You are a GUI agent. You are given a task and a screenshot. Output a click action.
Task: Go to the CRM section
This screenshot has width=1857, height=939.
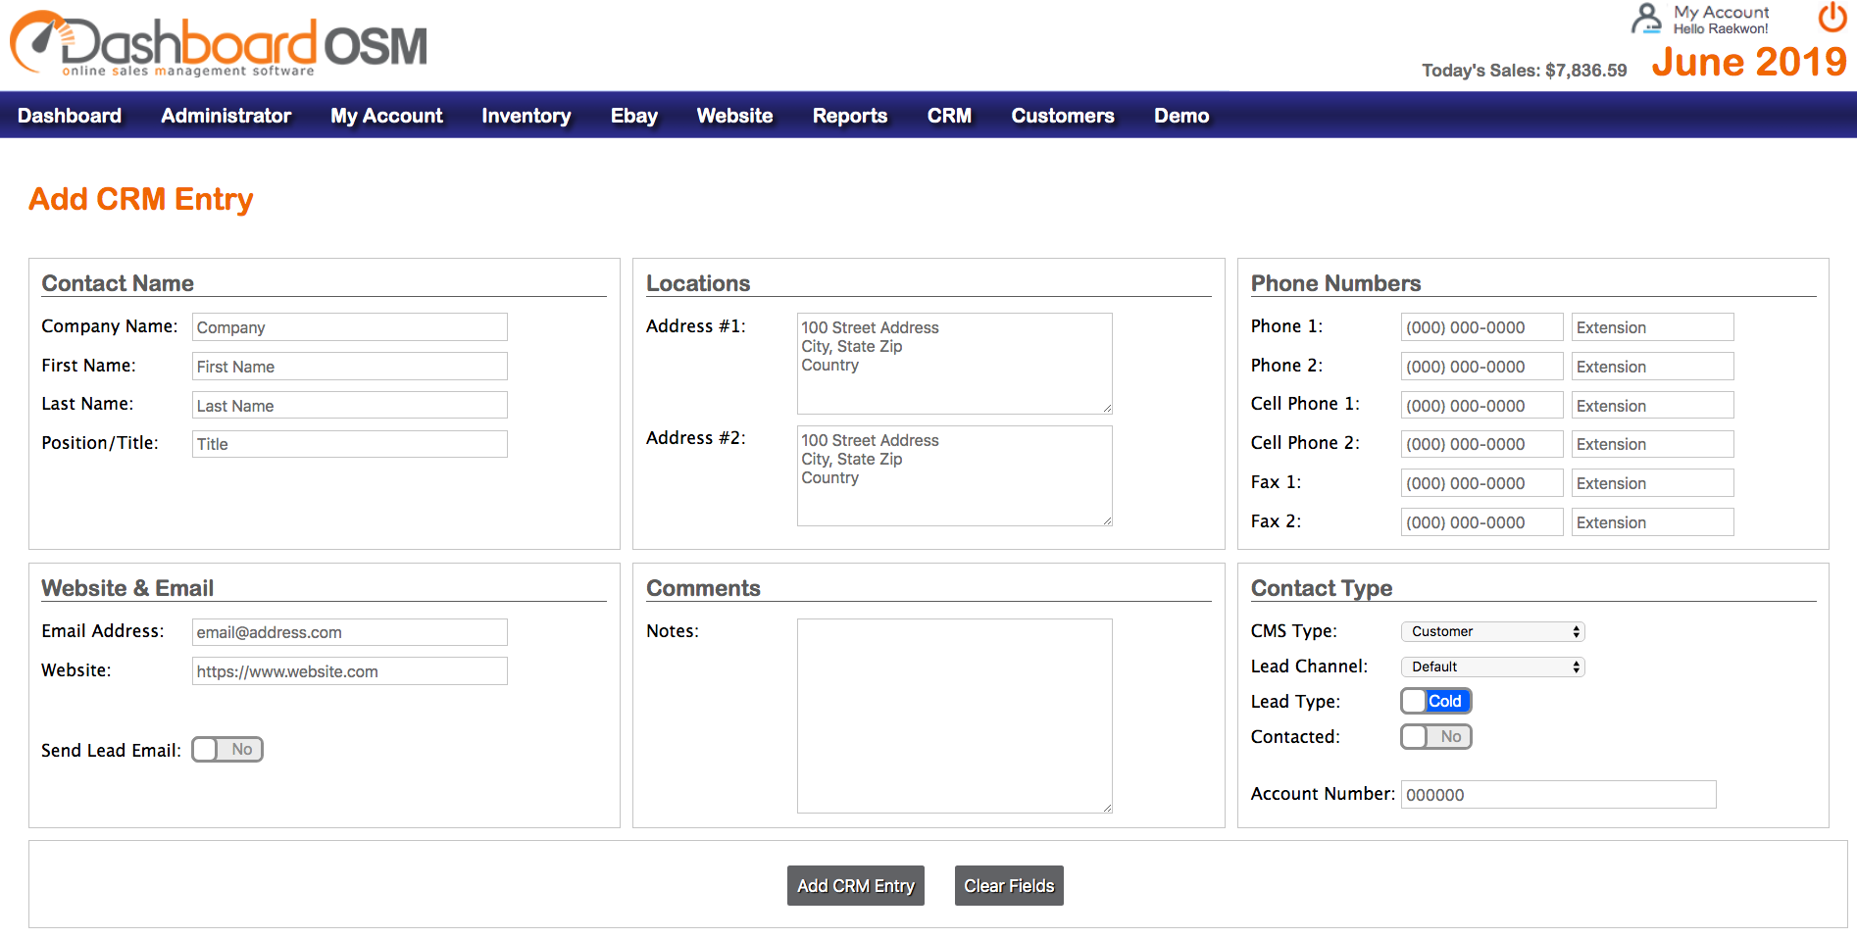click(949, 115)
